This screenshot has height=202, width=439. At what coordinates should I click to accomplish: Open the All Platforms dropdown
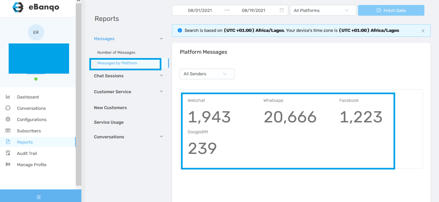click(x=323, y=10)
